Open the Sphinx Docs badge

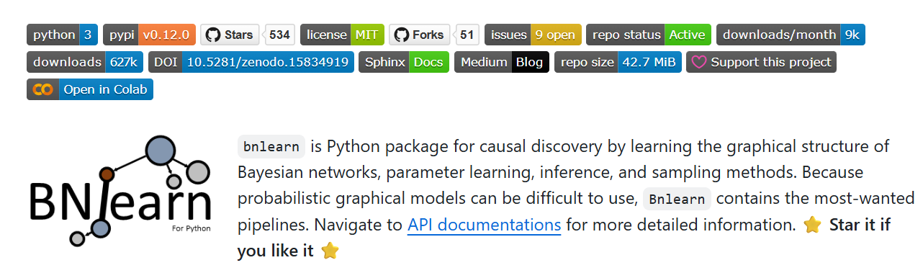pos(404,62)
